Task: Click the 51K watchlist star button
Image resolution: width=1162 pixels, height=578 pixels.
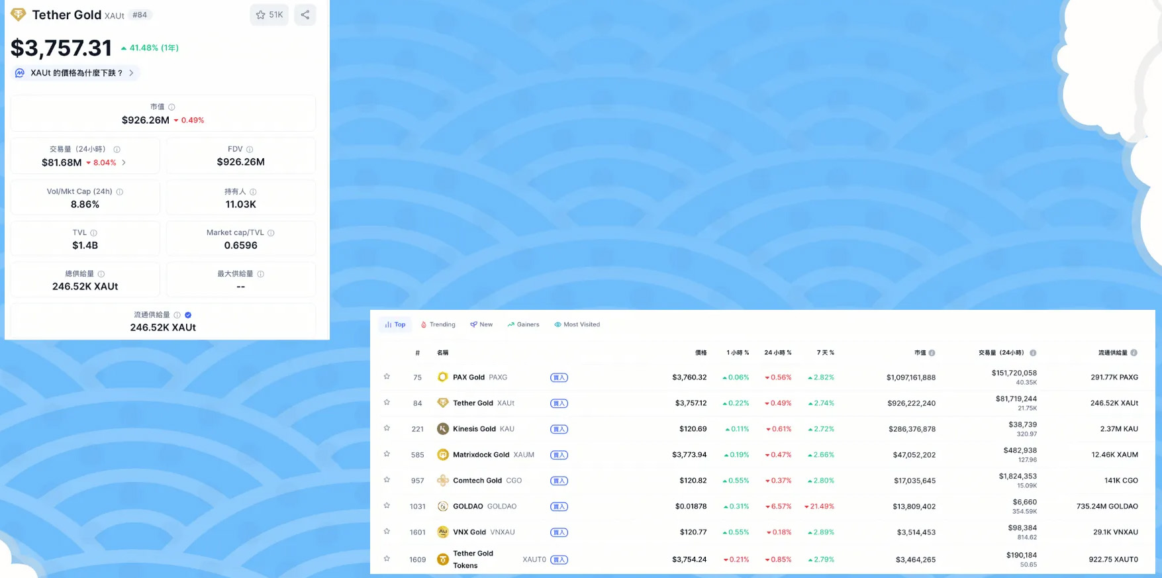Action: point(269,15)
